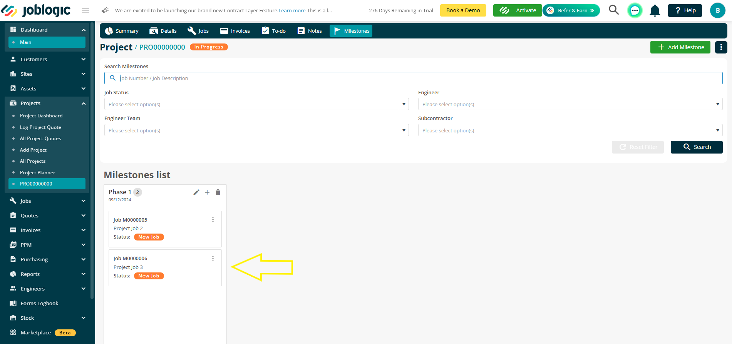Switch to the Invoices tab
The width and height of the screenshot is (732, 344).
point(235,31)
